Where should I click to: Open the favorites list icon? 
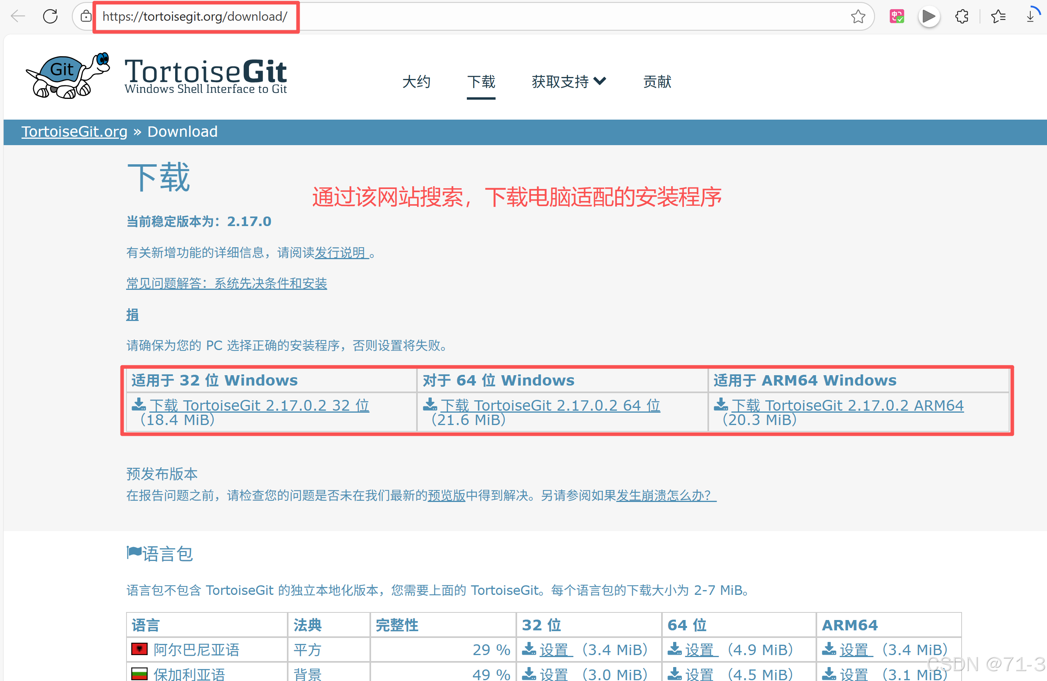(x=998, y=17)
